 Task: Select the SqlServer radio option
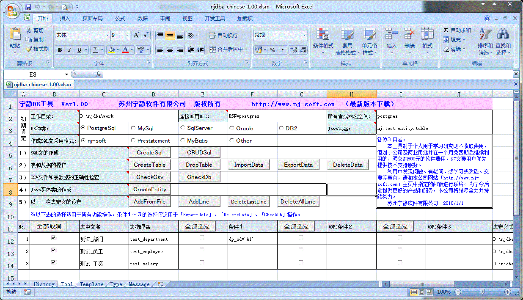pos(183,128)
